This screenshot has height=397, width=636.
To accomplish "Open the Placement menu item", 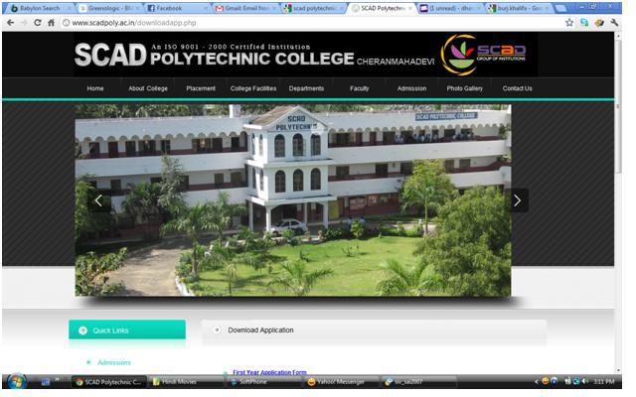I will 201,88.
